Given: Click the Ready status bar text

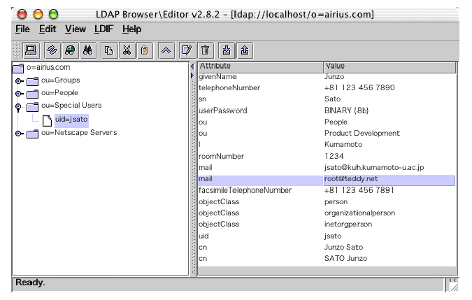Looking at the screenshot, I should pyautogui.click(x=30, y=283).
